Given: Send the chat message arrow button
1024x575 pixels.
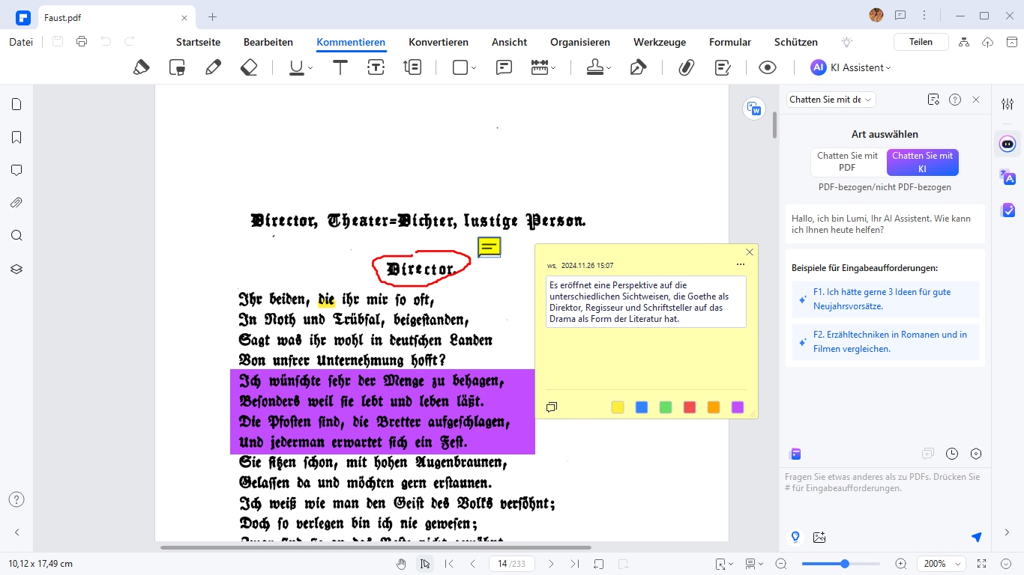Looking at the screenshot, I should (x=976, y=537).
